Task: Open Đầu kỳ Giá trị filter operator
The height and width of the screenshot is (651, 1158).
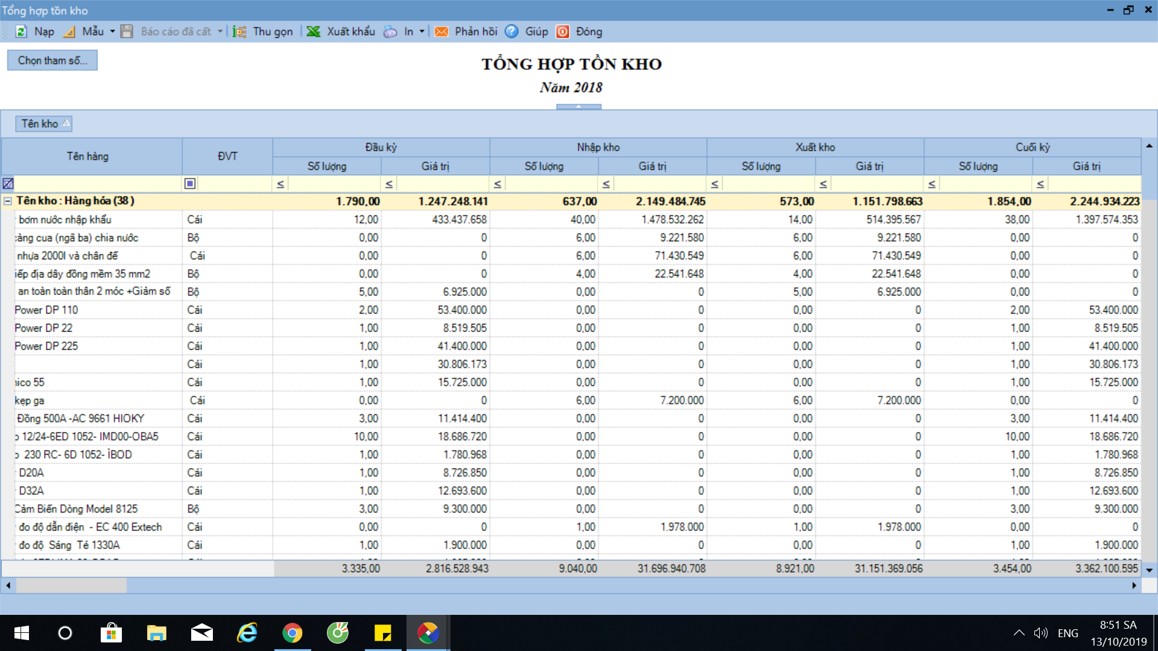Action: click(x=389, y=184)
